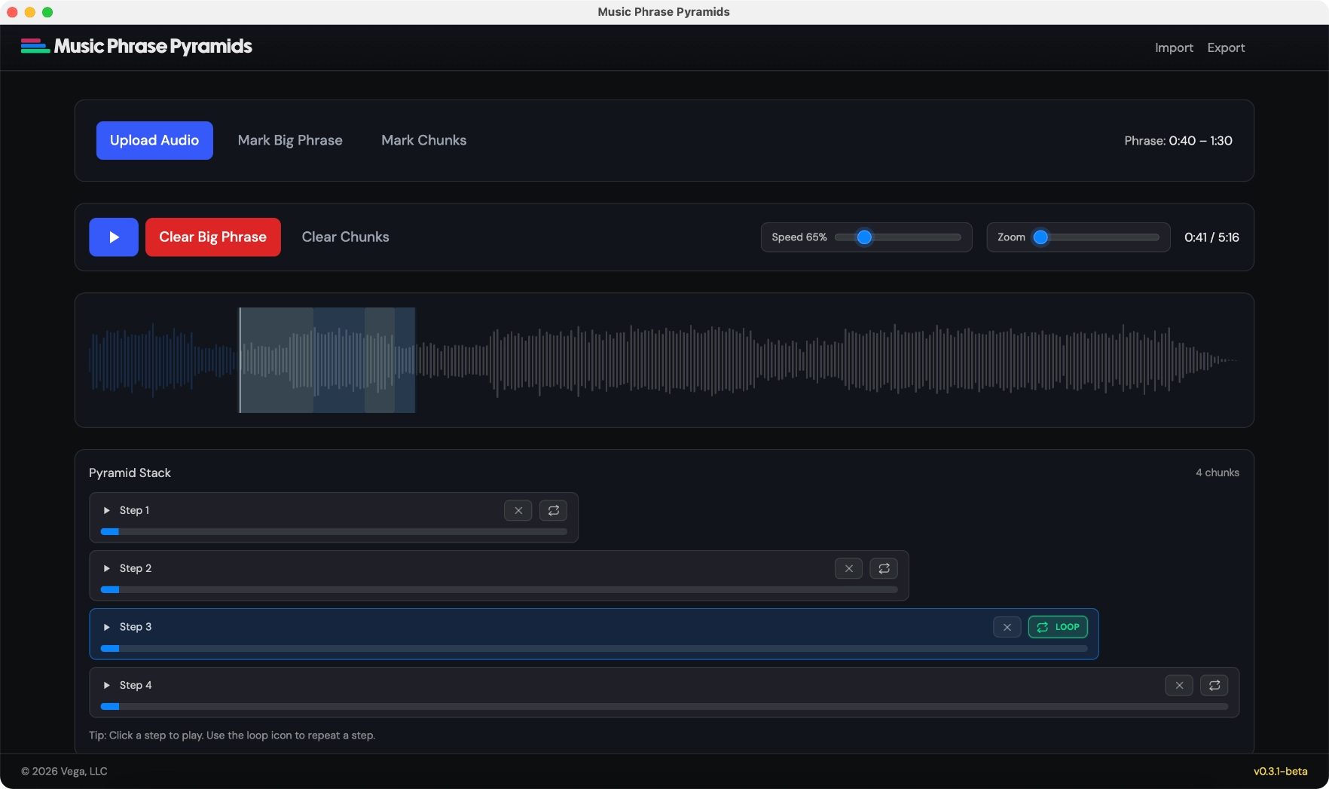Image resolution: width=1329 pixels, height=789 pixels.
Task: Click the Clear Chunks button
Action: [x=344, y=237]
